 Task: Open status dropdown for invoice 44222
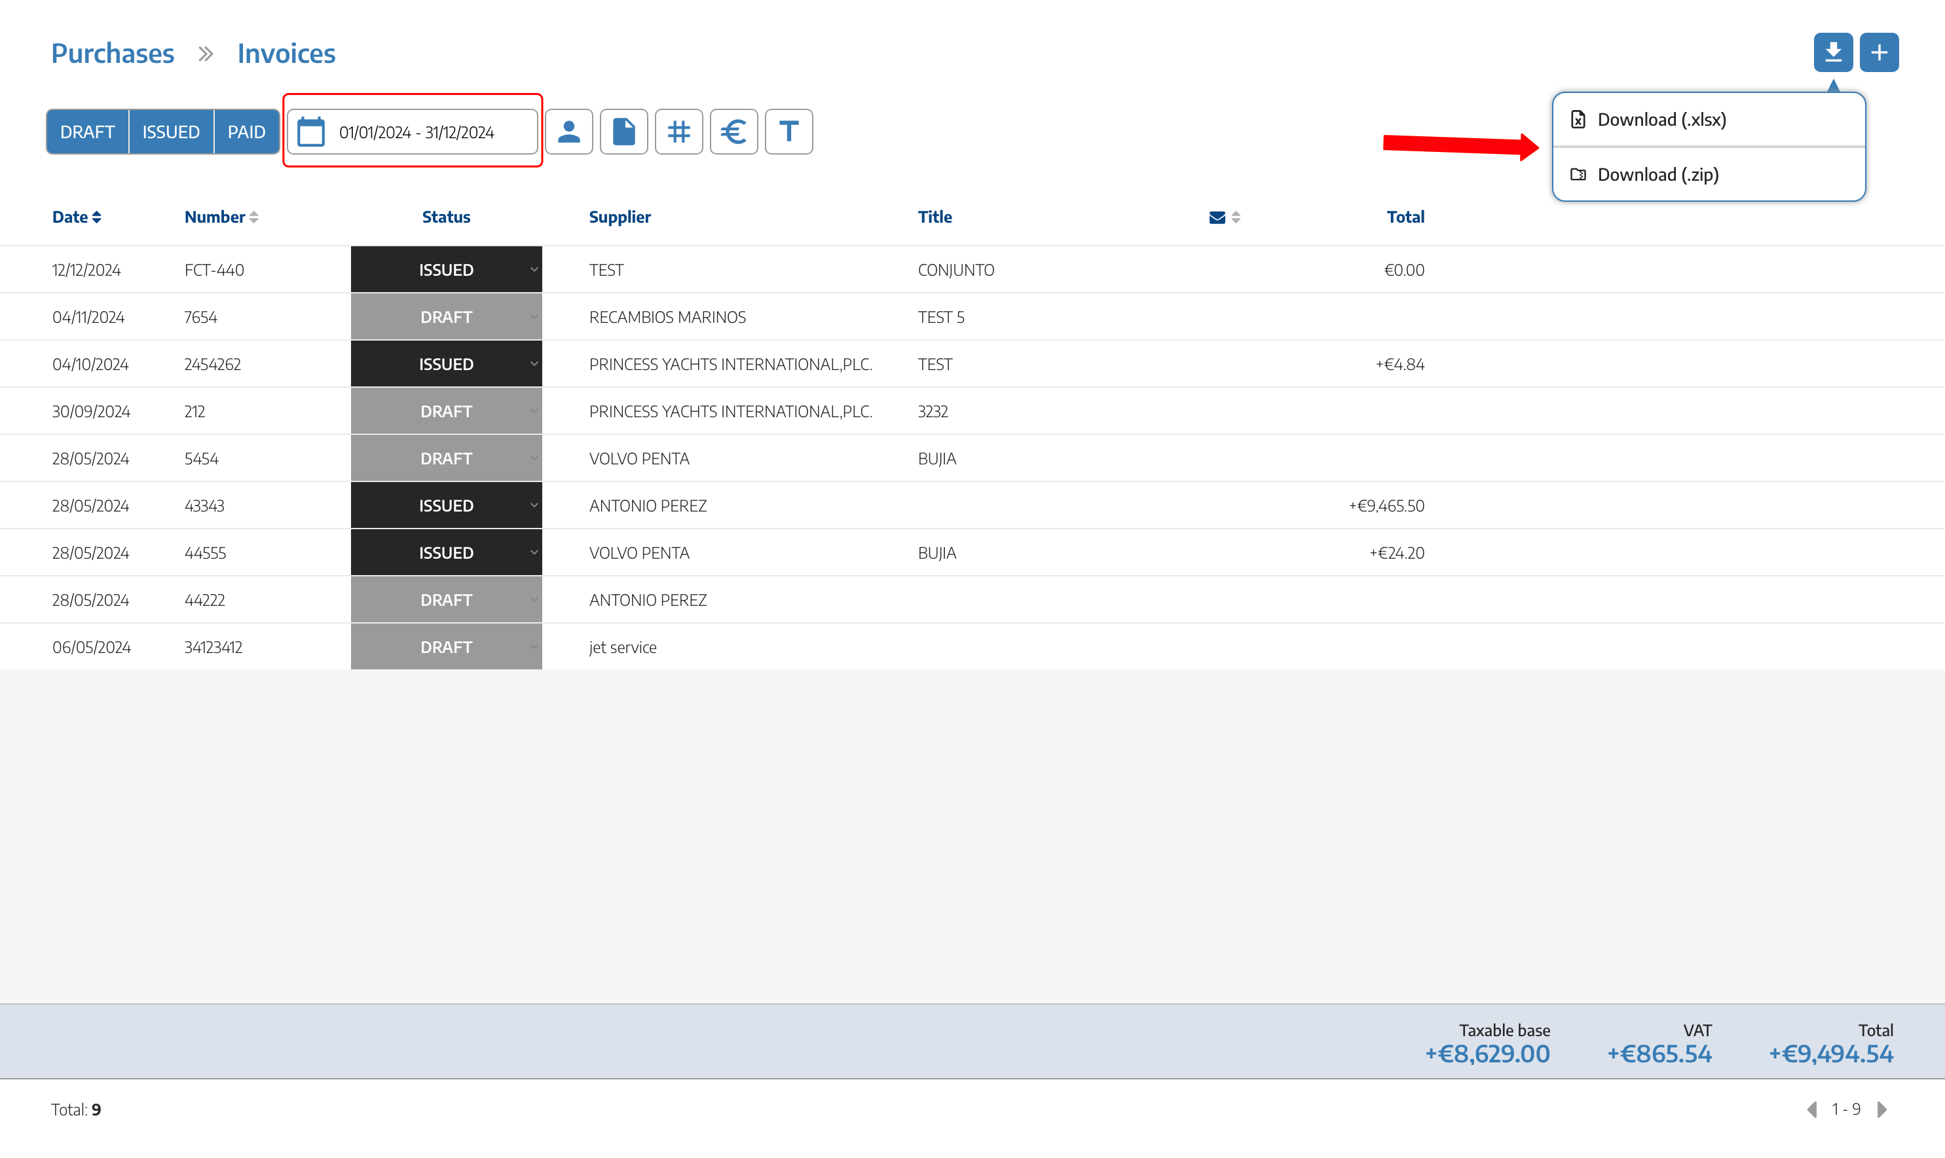click(x=446, y=600)
